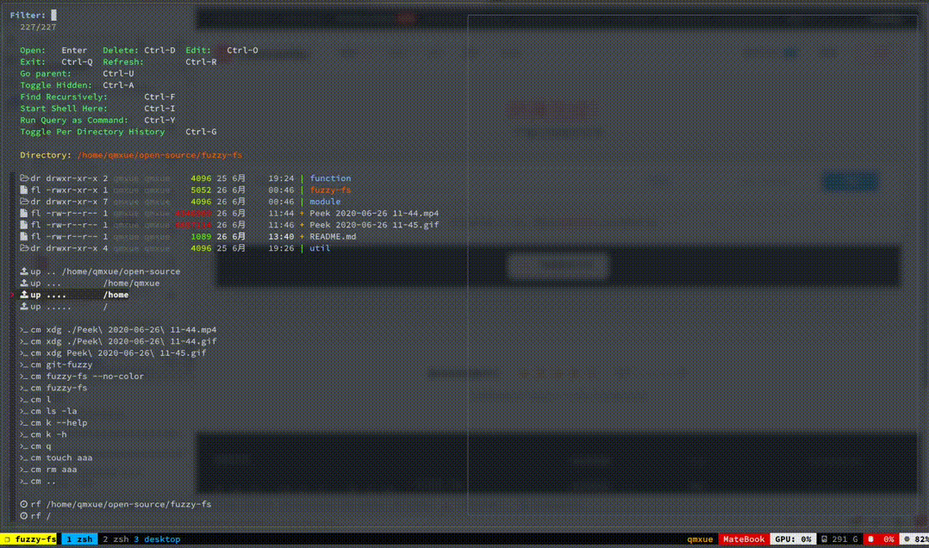929x548 pixels.
Task: Click clock icon of rf / entry
Action: (24, 516)
